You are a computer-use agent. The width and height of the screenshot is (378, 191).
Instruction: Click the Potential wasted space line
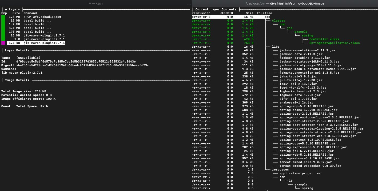26,95
